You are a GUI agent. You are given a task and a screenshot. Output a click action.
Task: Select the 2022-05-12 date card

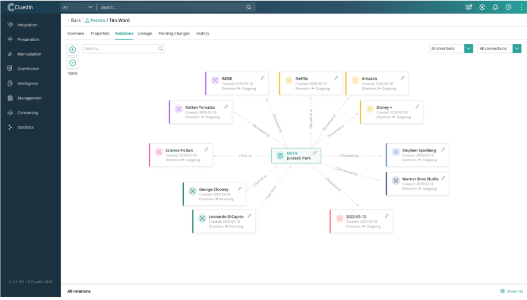click(361, 221)
